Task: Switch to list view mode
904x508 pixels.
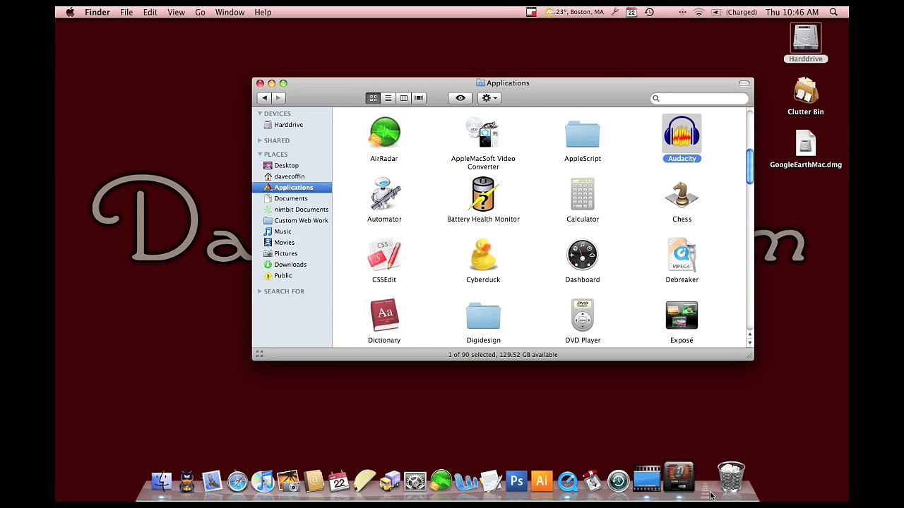Action: tap(388, 98)
